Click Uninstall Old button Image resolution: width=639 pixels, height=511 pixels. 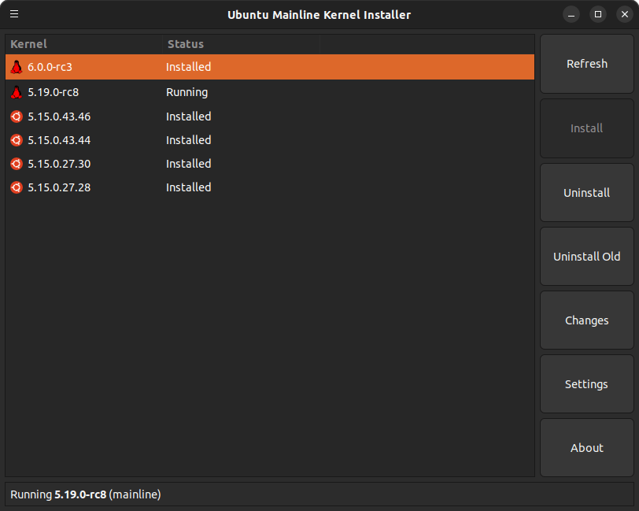point(587,257)
